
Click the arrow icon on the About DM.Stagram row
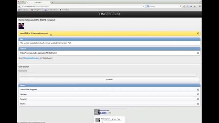coord(198,90)
